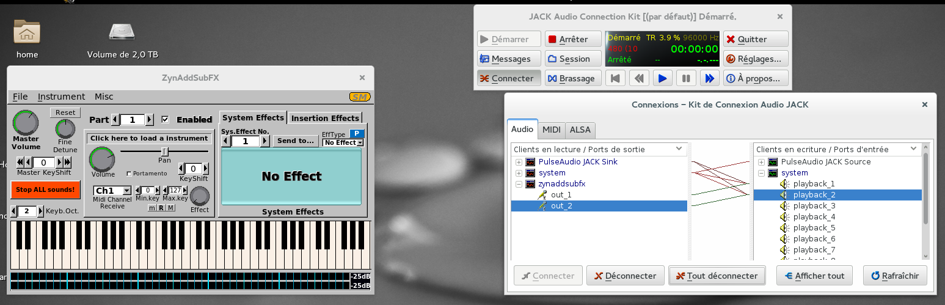Open the Instrument menu
This screenshot has height=305, width=945.
click(x=61, y=97)
